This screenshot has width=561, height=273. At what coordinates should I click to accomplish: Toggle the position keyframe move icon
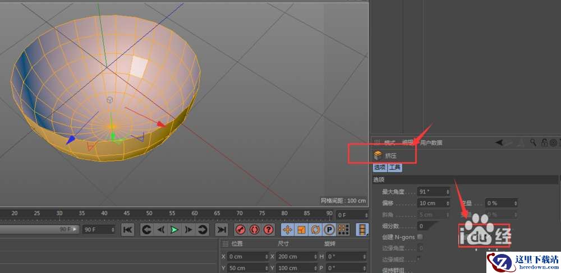[x=287, y=230]
